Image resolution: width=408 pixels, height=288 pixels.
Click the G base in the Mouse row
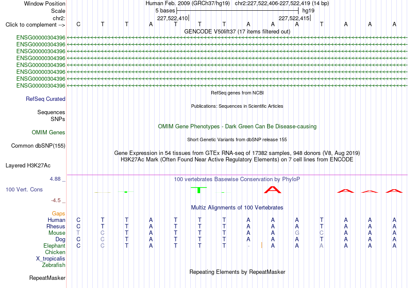297,233
